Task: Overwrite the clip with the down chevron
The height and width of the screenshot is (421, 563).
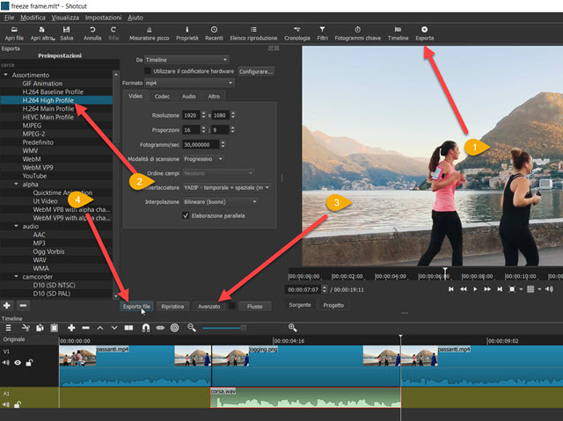Action: pyautogui.click(x=114, y=328)
